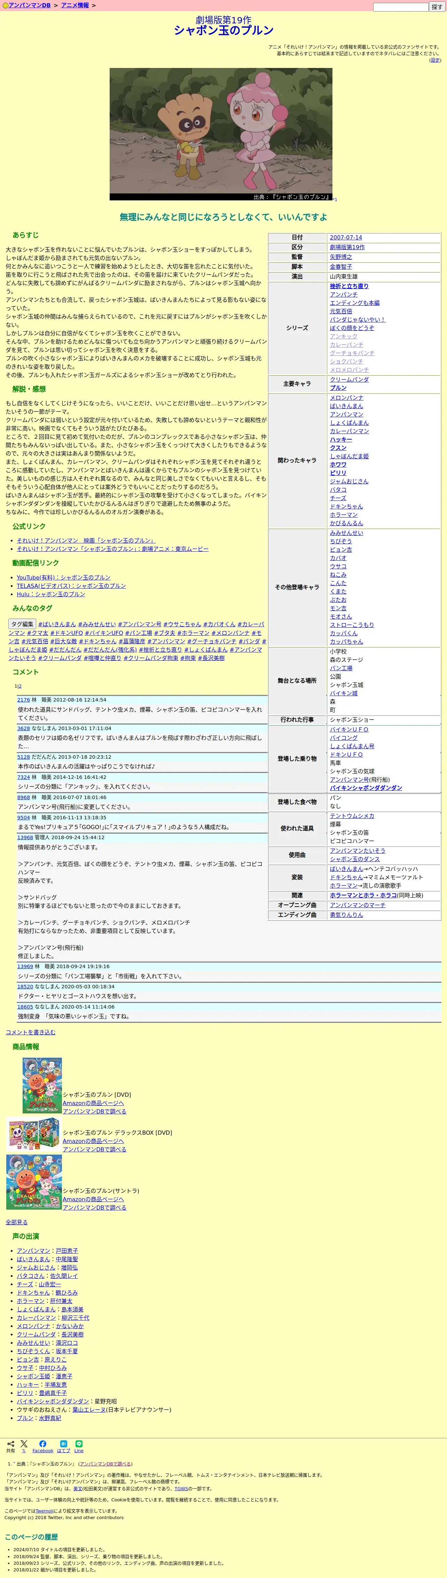Screen dimensions: 447x1578
Task: Click the search text field at top right
Action: 400,7
